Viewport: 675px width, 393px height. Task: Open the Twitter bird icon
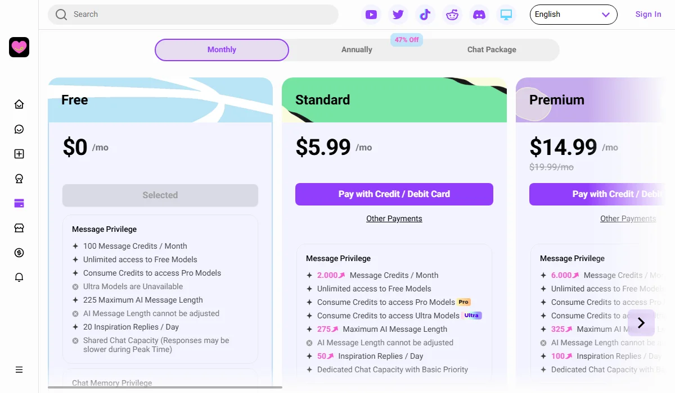[x=398, y=14]
